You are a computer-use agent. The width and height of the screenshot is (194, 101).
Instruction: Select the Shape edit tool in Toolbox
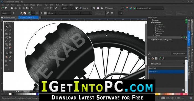tap(10, 26)
